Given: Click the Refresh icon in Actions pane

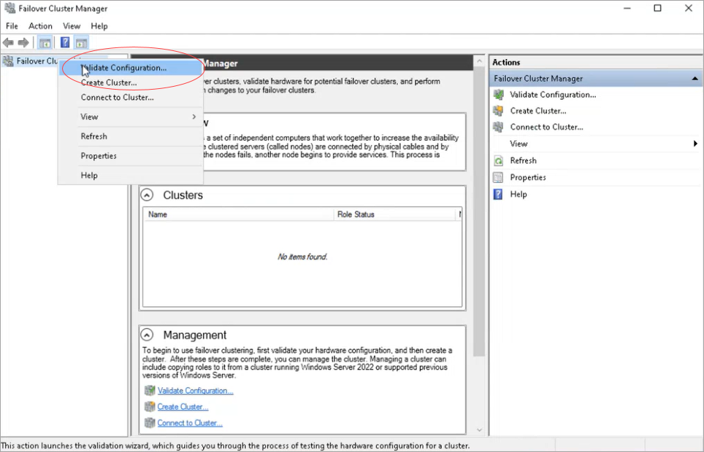Looking at the screenshot, I should point(498,160).
